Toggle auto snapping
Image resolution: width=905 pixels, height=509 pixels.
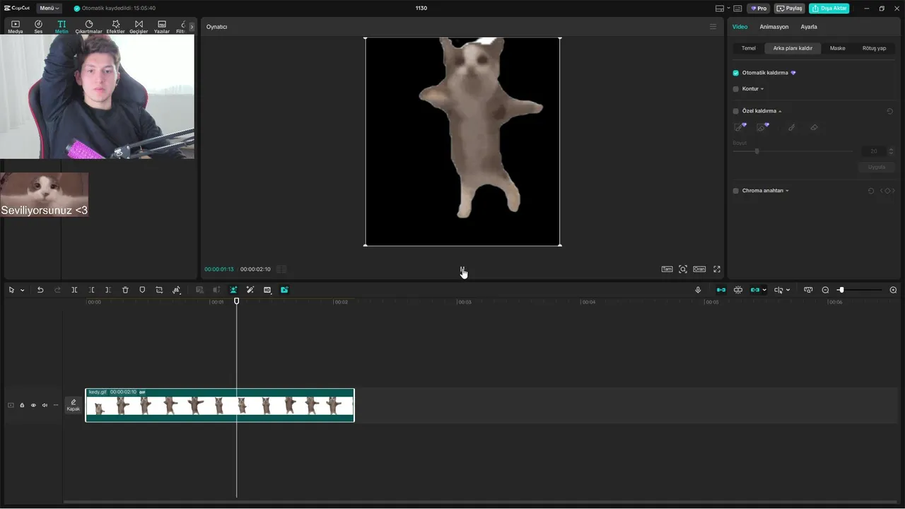click(x=738, y=290)
